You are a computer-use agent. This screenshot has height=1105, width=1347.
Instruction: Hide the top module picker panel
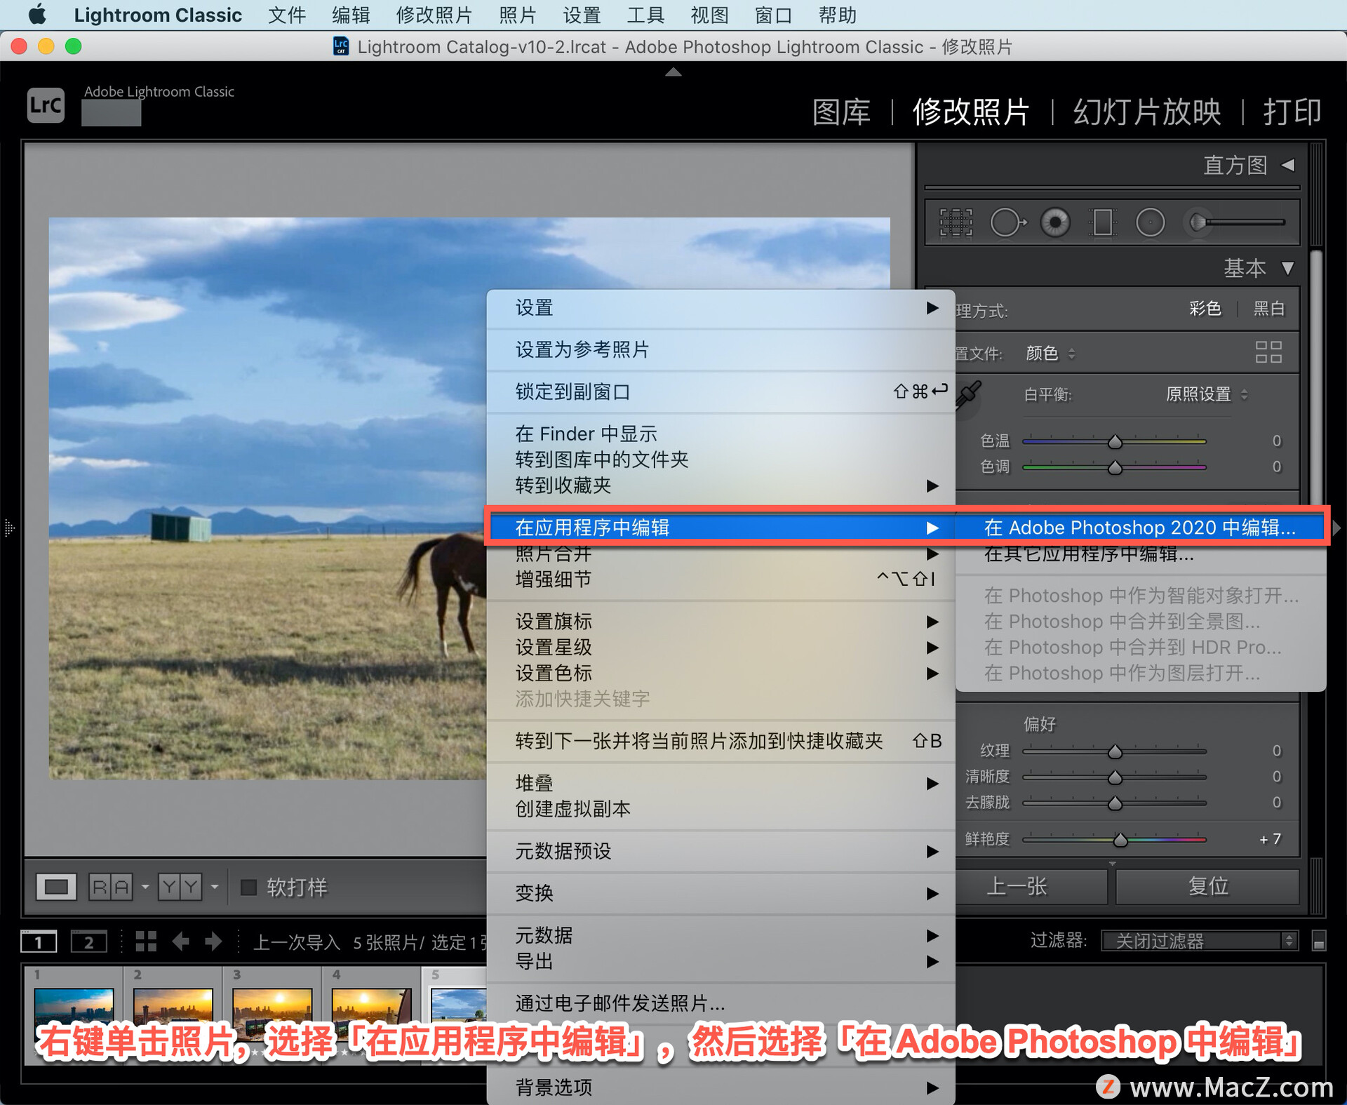click(673, 72)
